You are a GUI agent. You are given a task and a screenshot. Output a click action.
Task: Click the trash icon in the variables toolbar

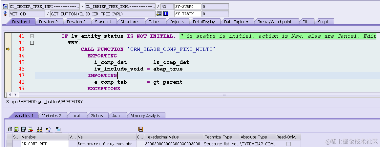pyautogui.click(x=10, y=129)
